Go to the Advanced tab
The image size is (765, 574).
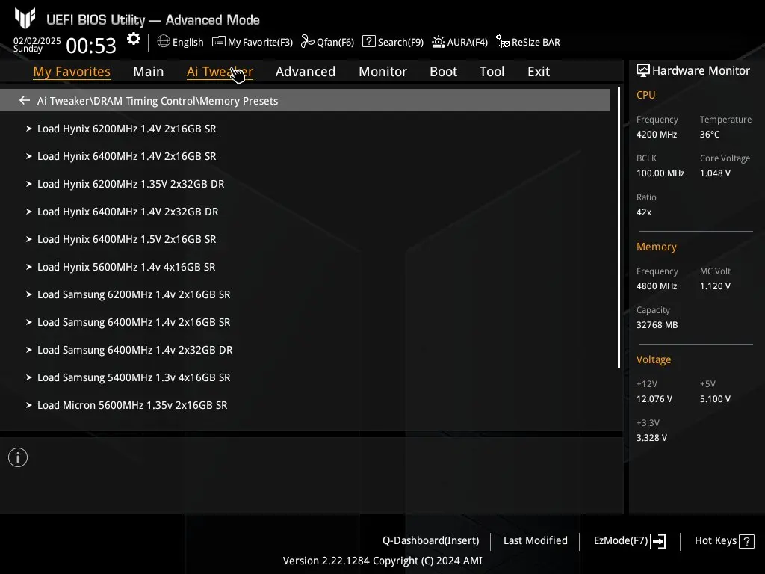tap(306, 71)
